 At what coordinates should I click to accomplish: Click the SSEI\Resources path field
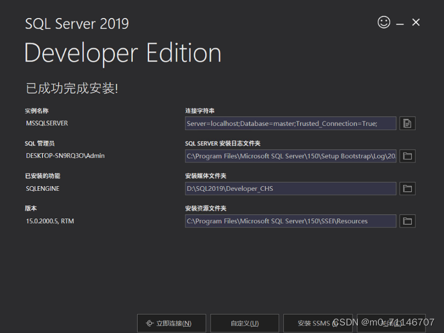point(291,221)
